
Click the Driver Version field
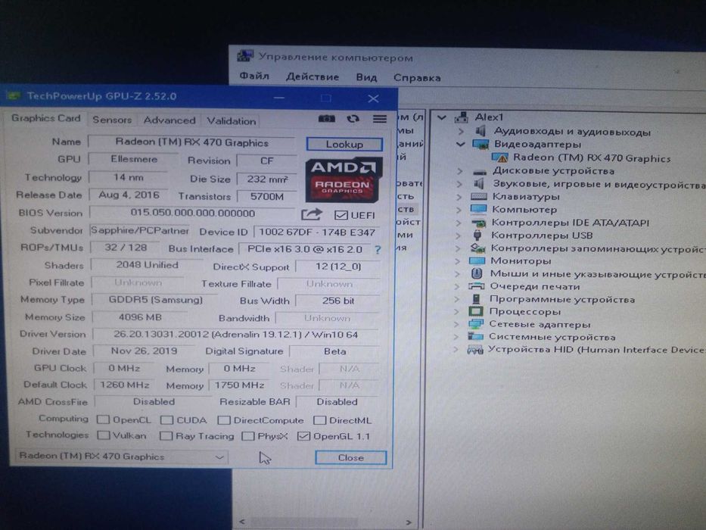(x=235, y=335)
